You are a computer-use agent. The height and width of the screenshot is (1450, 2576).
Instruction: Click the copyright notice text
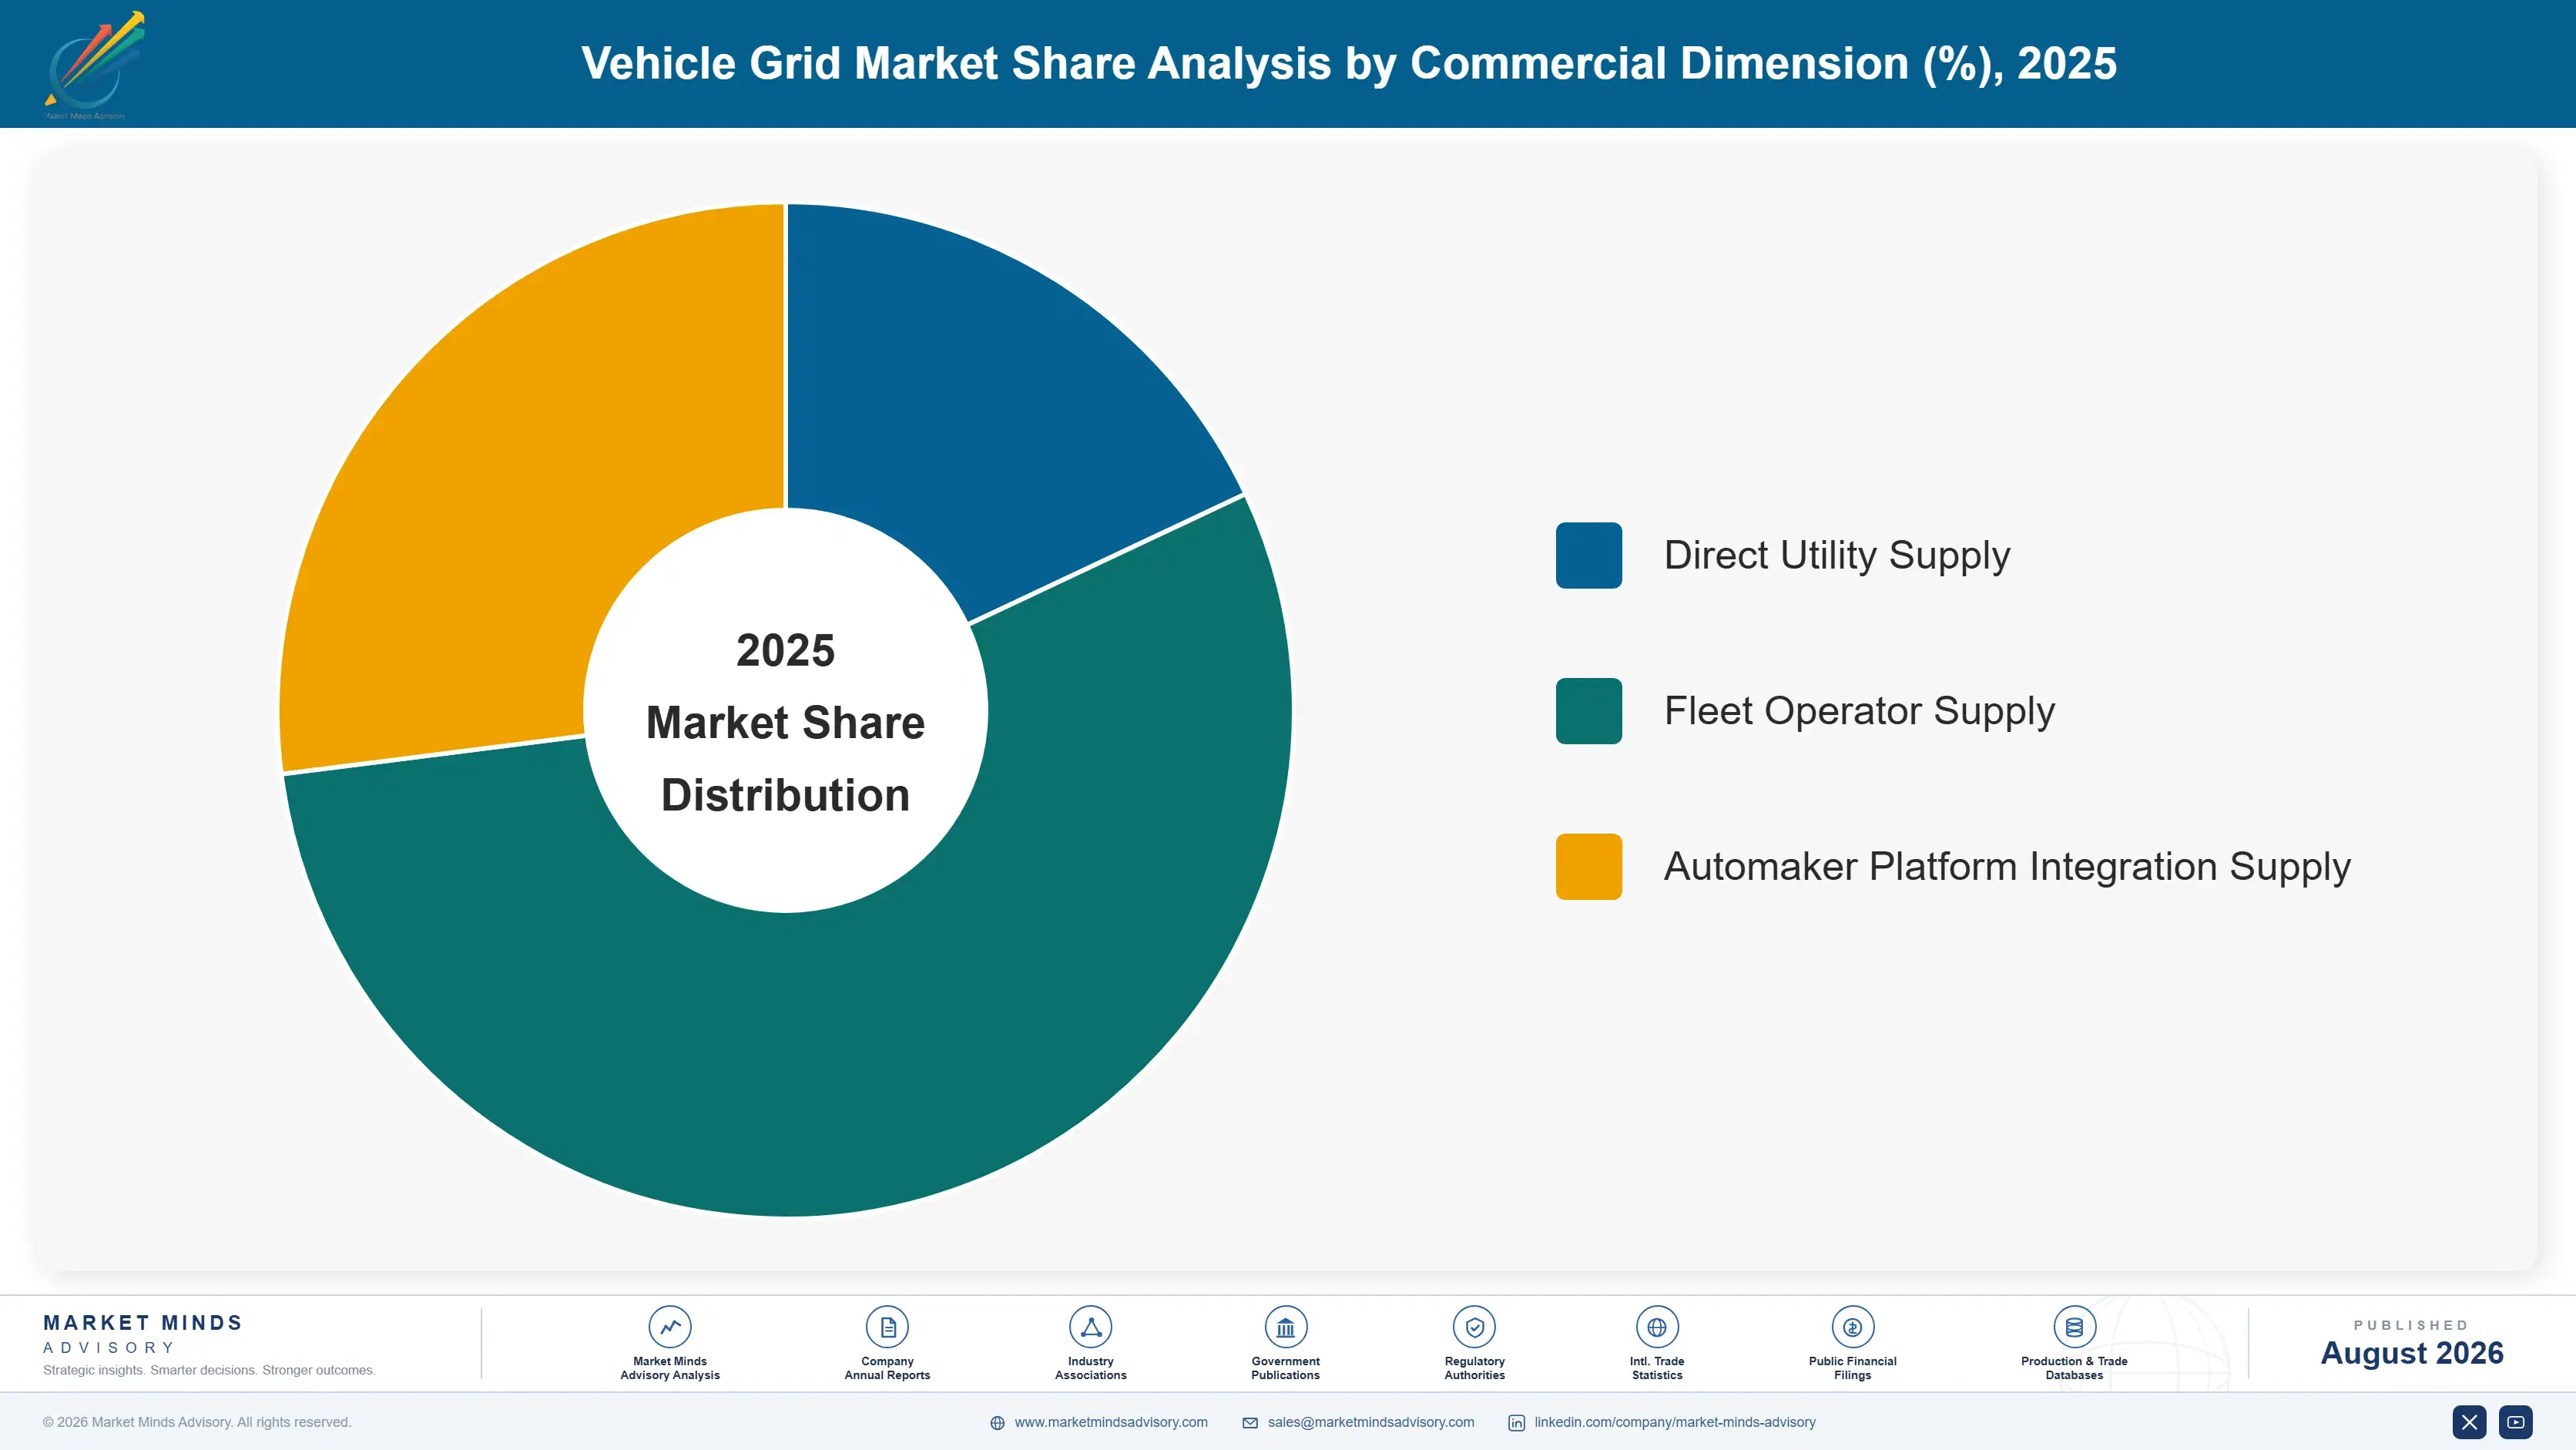197,1422
